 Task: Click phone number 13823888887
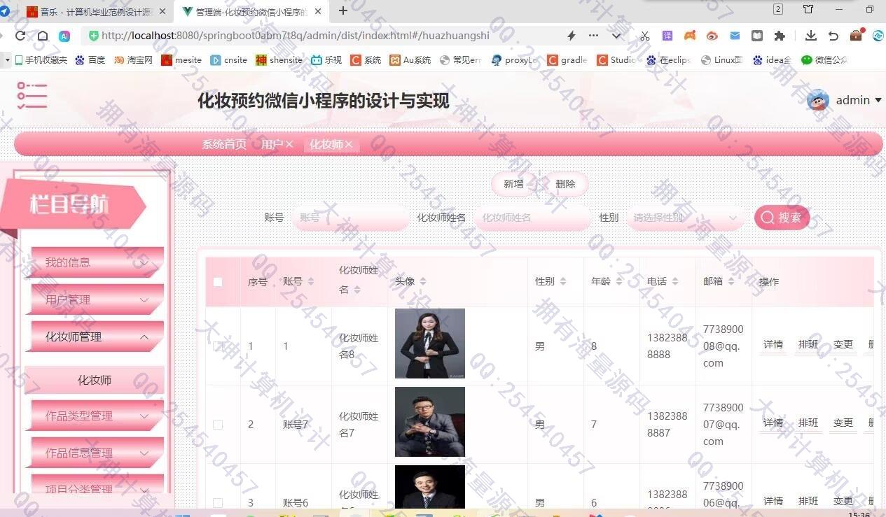(667, 425)
